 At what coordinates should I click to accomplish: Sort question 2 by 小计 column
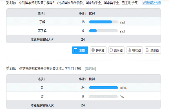tap(83, 79)
